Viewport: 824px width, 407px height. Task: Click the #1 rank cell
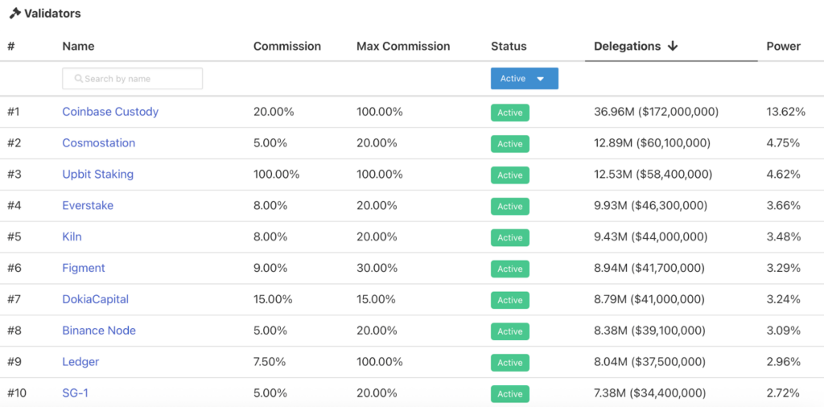pyautogui.click(x=14, y=112)
